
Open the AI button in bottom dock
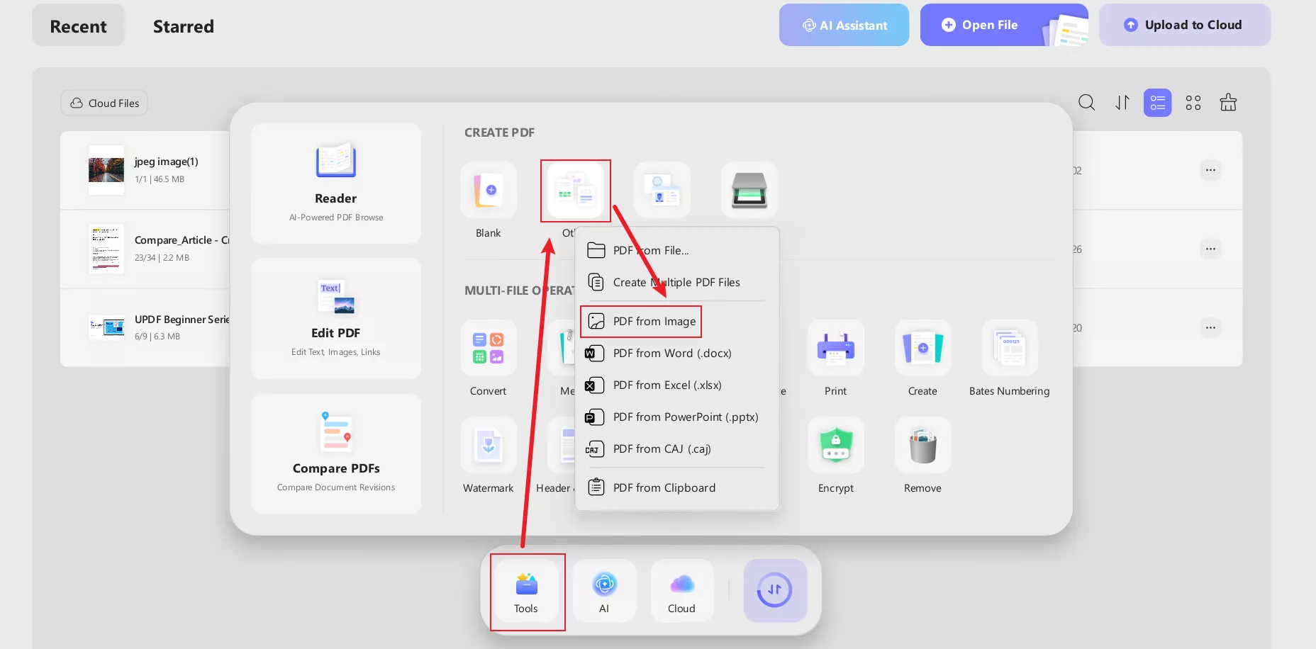[x=604, y=590]
